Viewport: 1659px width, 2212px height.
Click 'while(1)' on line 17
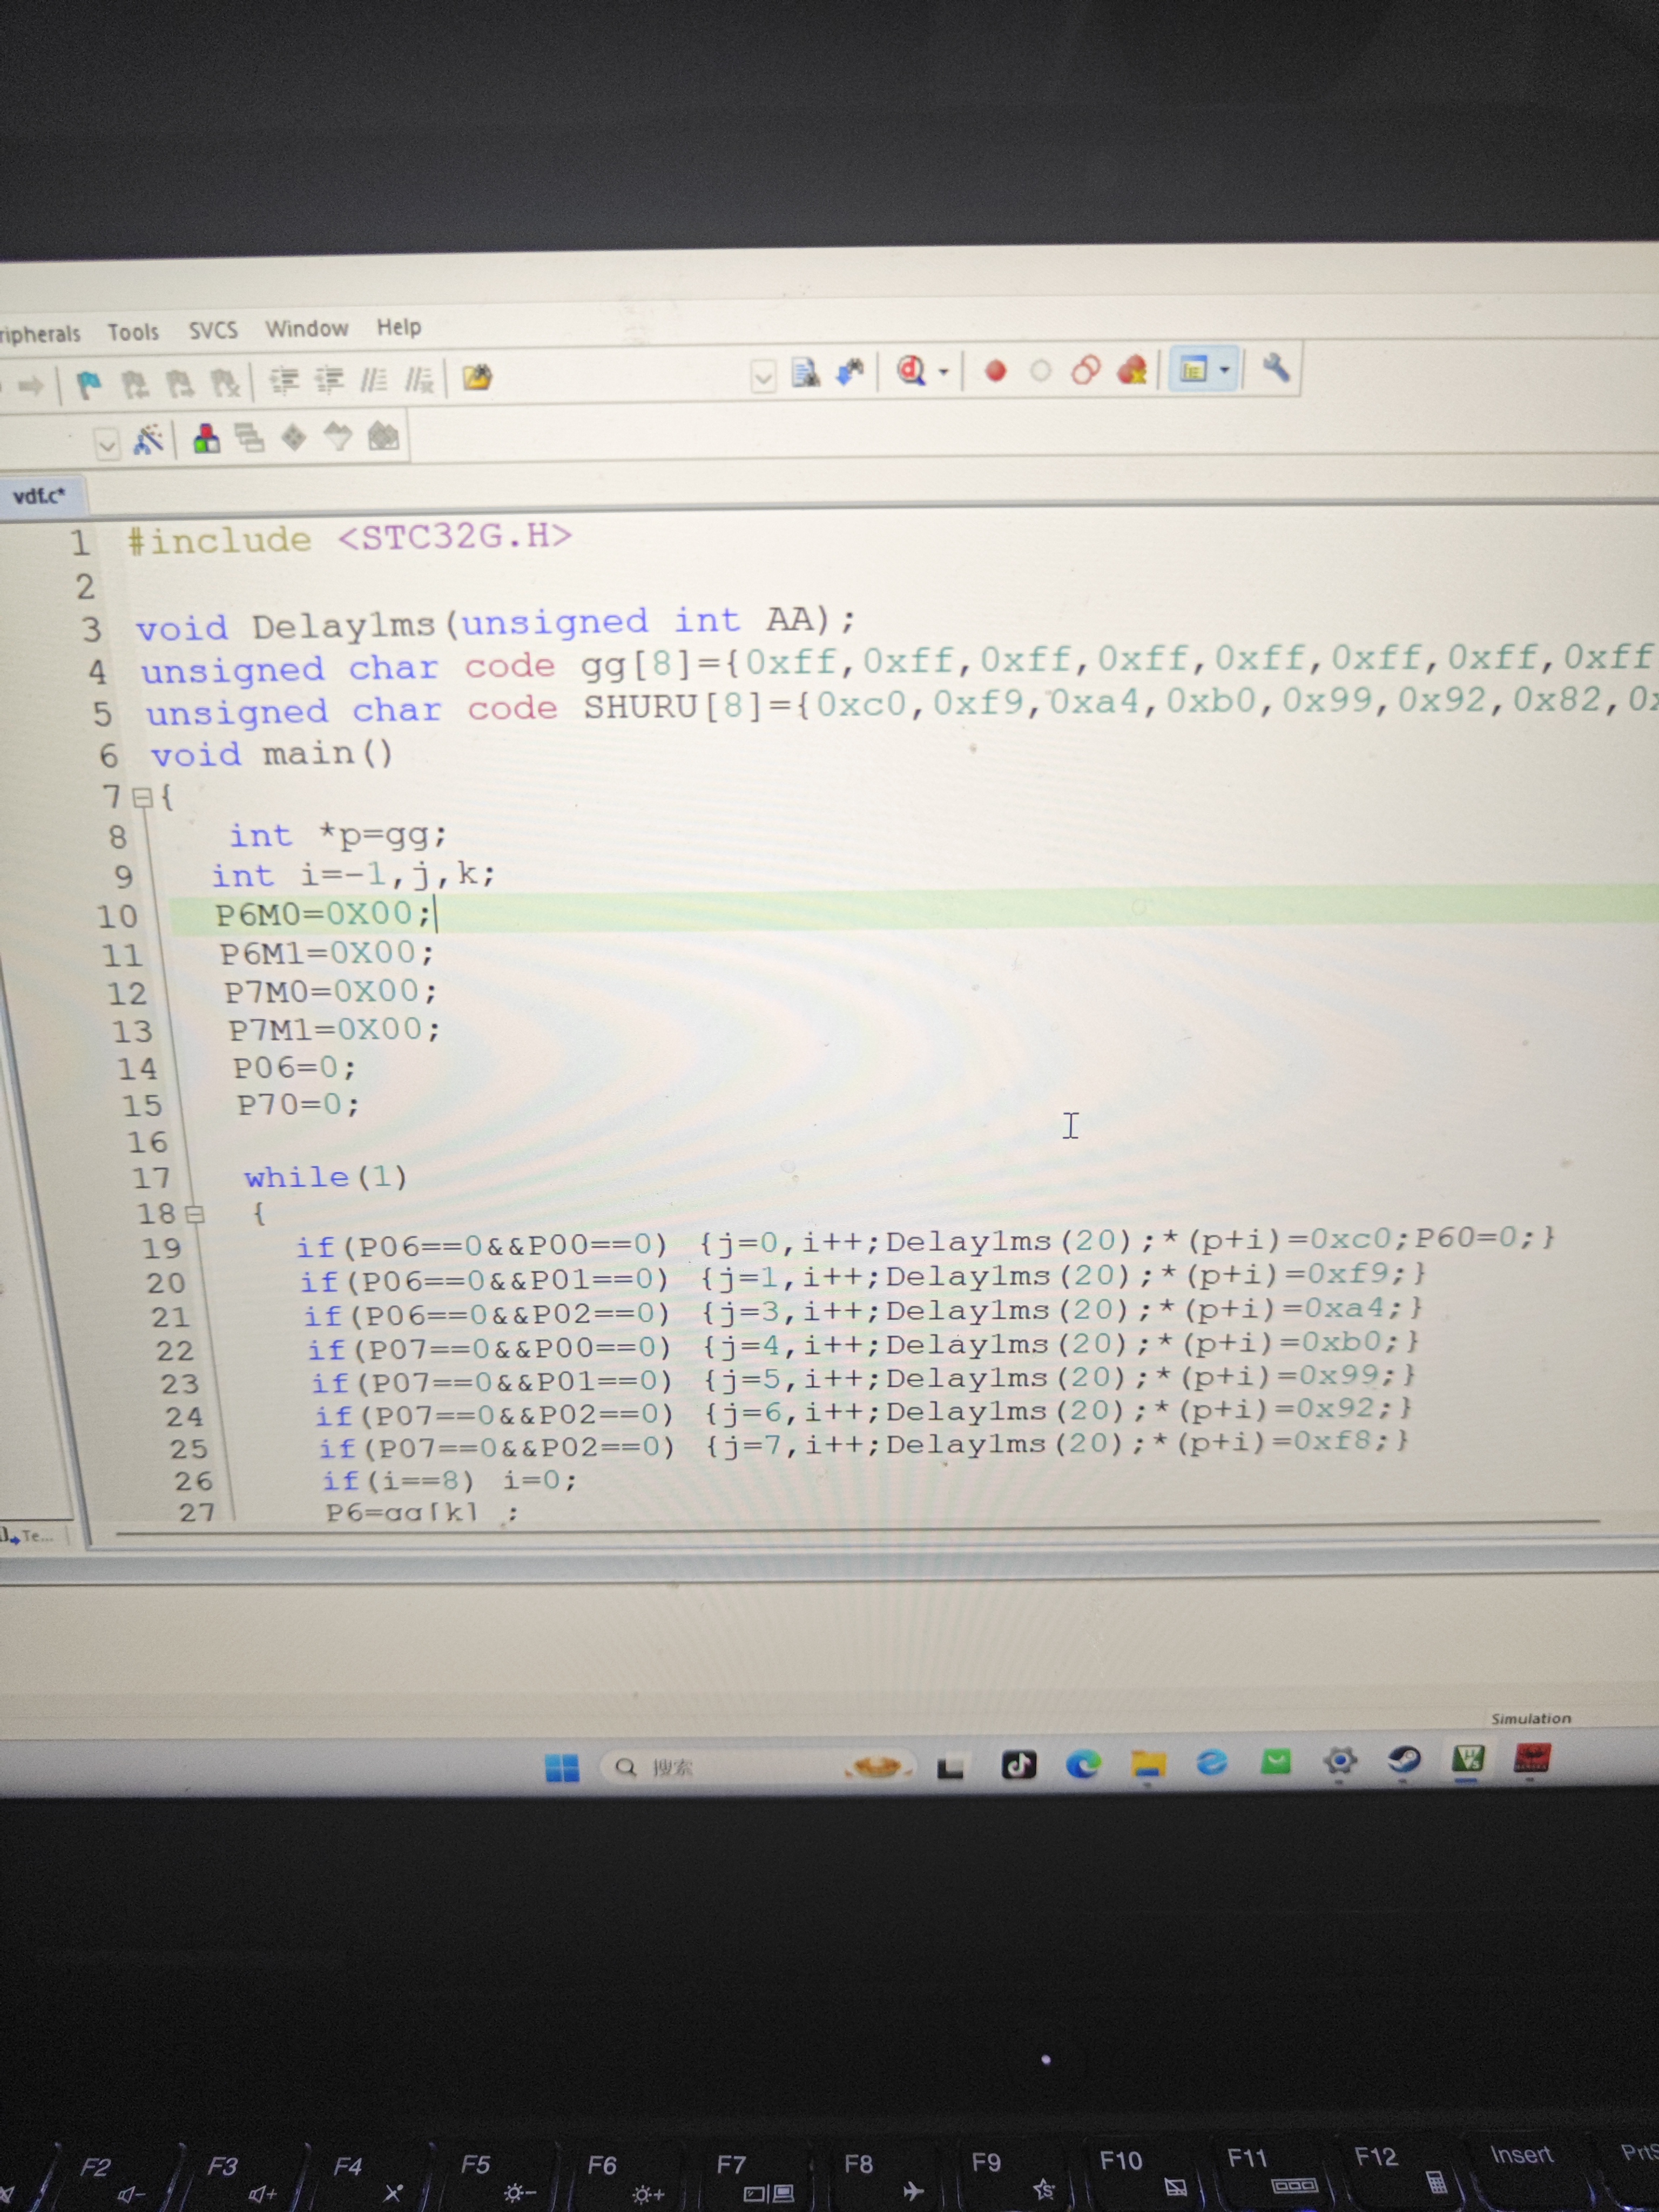(326, 1177)
